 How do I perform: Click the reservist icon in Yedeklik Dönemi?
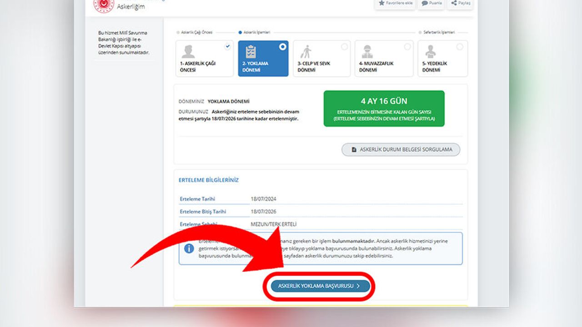click(431, 52)
